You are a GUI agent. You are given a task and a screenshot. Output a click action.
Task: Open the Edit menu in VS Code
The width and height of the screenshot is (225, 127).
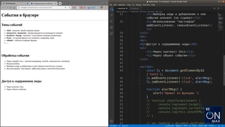[x=115, y=5]
